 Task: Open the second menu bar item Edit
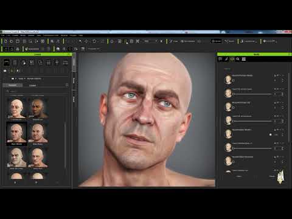tap(9, 35)
